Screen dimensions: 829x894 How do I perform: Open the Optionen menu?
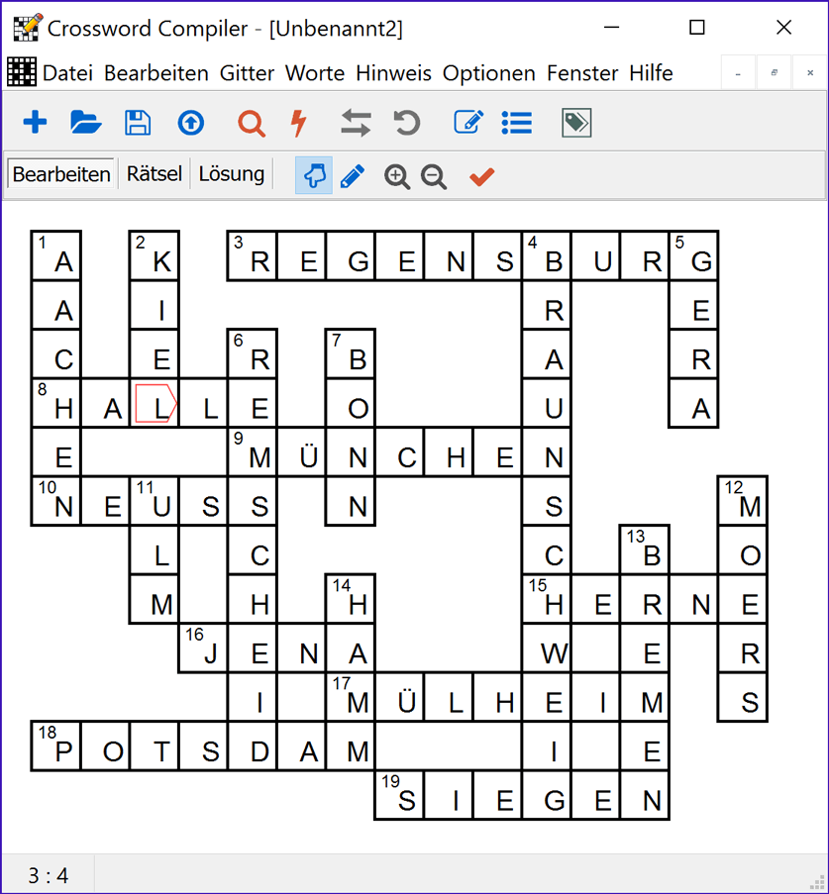tap(489, 72)
